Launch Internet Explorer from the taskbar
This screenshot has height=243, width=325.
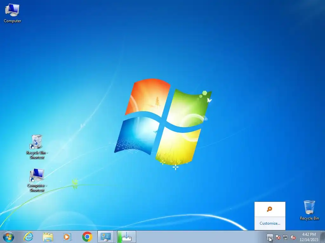tap(28, 237)
